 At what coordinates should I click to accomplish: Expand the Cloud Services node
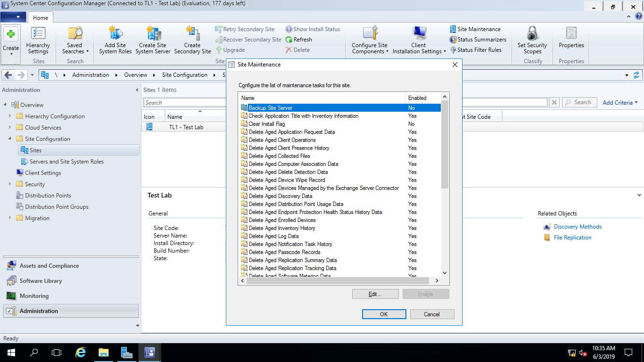10,127
